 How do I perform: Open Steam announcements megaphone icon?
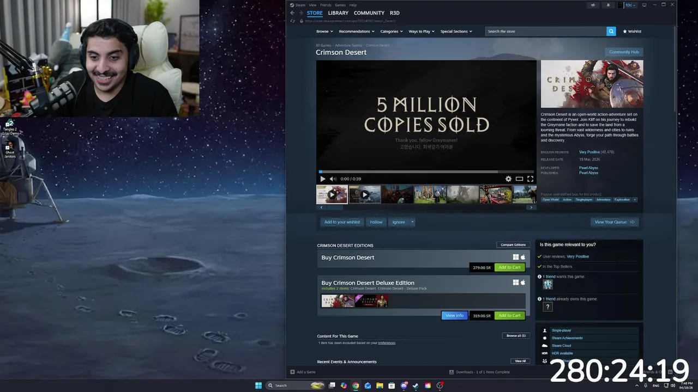click(593, 5)
